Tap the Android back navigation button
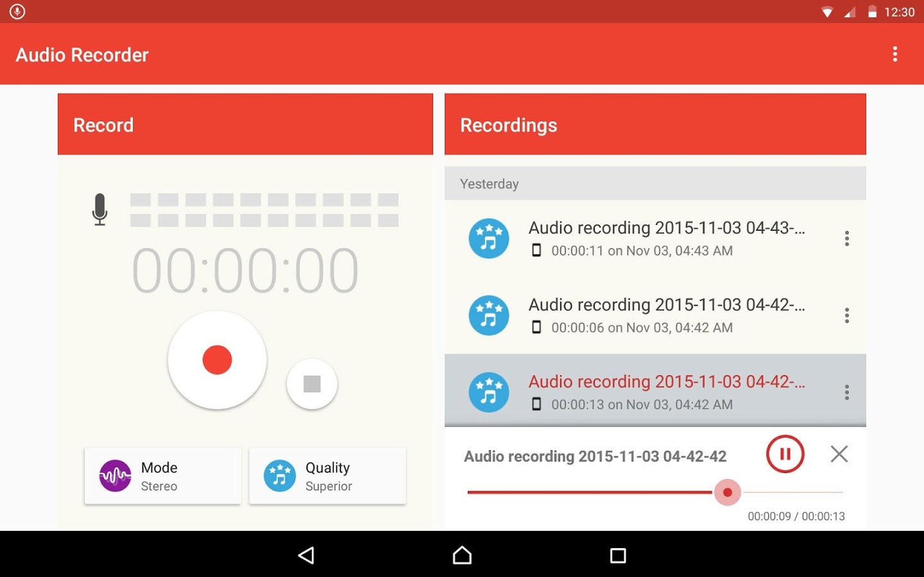The height and width of the screenshot is (577, 924). pyautogui.click(x=307, y=555)
